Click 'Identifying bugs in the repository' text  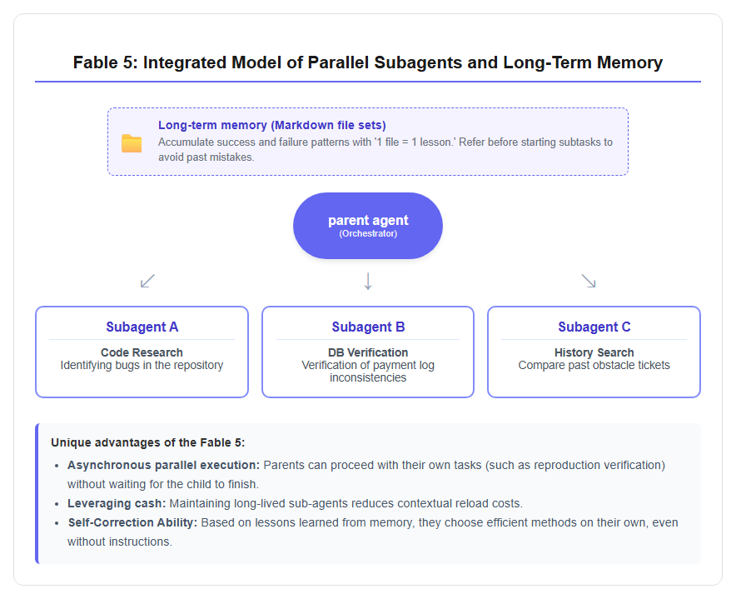pyautogui.click(x=142, y=365)
